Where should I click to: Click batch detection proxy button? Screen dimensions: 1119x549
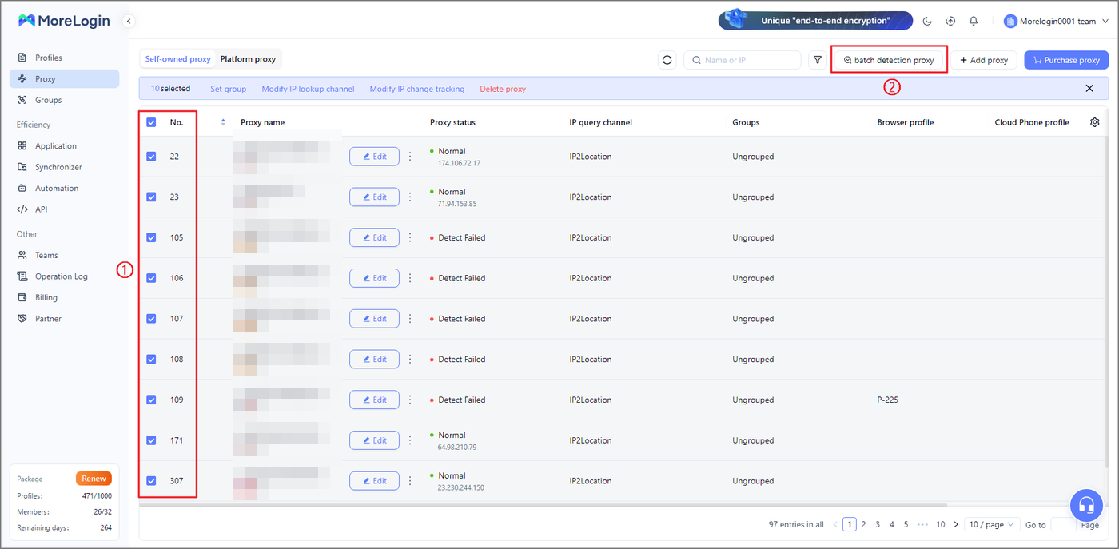pyautogui.click(x=889, y=60)
